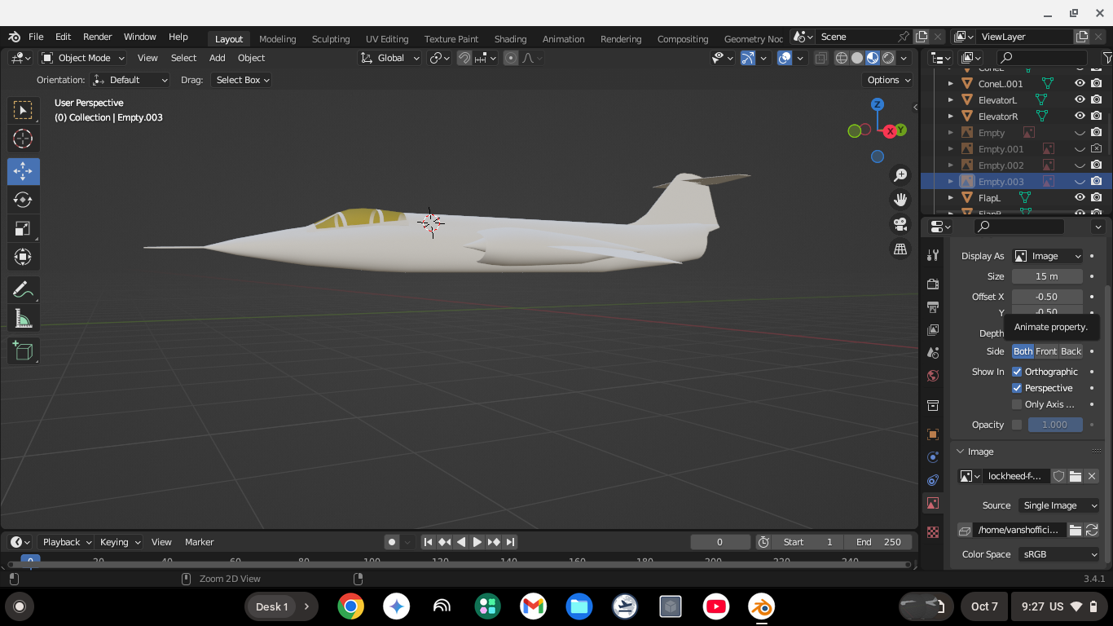Viewport: 1113px width, 626px height.
Task: Switch perspective/orthographic with the grid icon
Action: 900,249
